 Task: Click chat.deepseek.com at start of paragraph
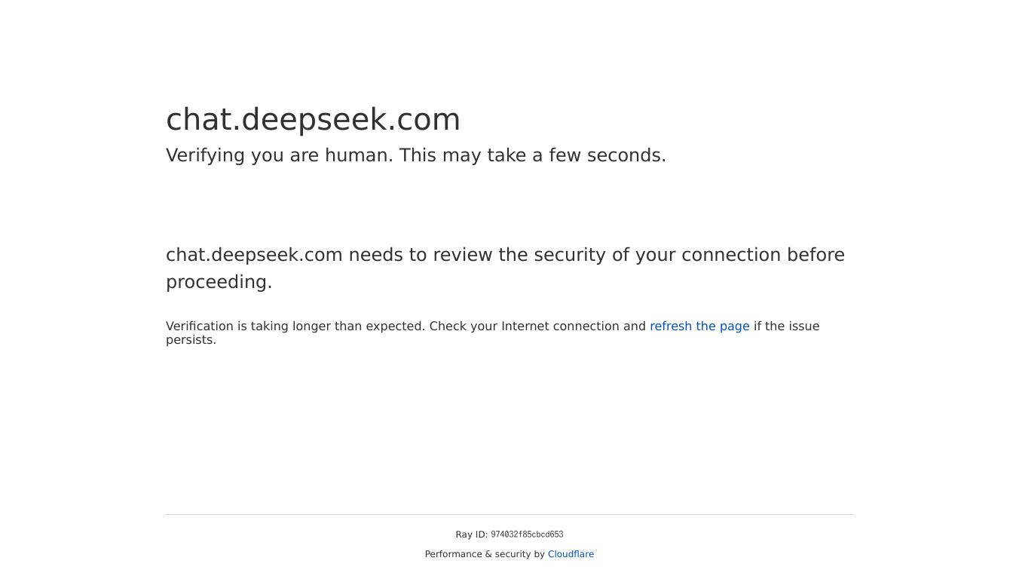point(254,255)
